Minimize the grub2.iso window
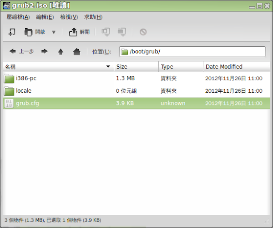The height and width of the screenshot is (228, 273). pyautogui.click(x=252, y=7)
